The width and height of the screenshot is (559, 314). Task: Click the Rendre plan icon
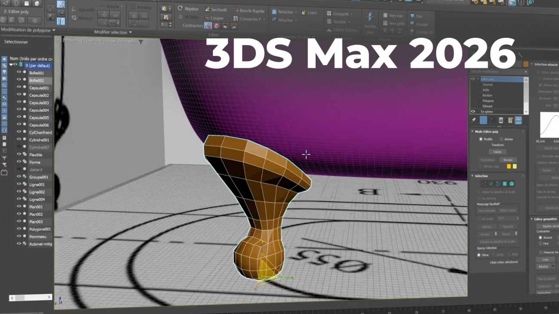click(370, 17)
